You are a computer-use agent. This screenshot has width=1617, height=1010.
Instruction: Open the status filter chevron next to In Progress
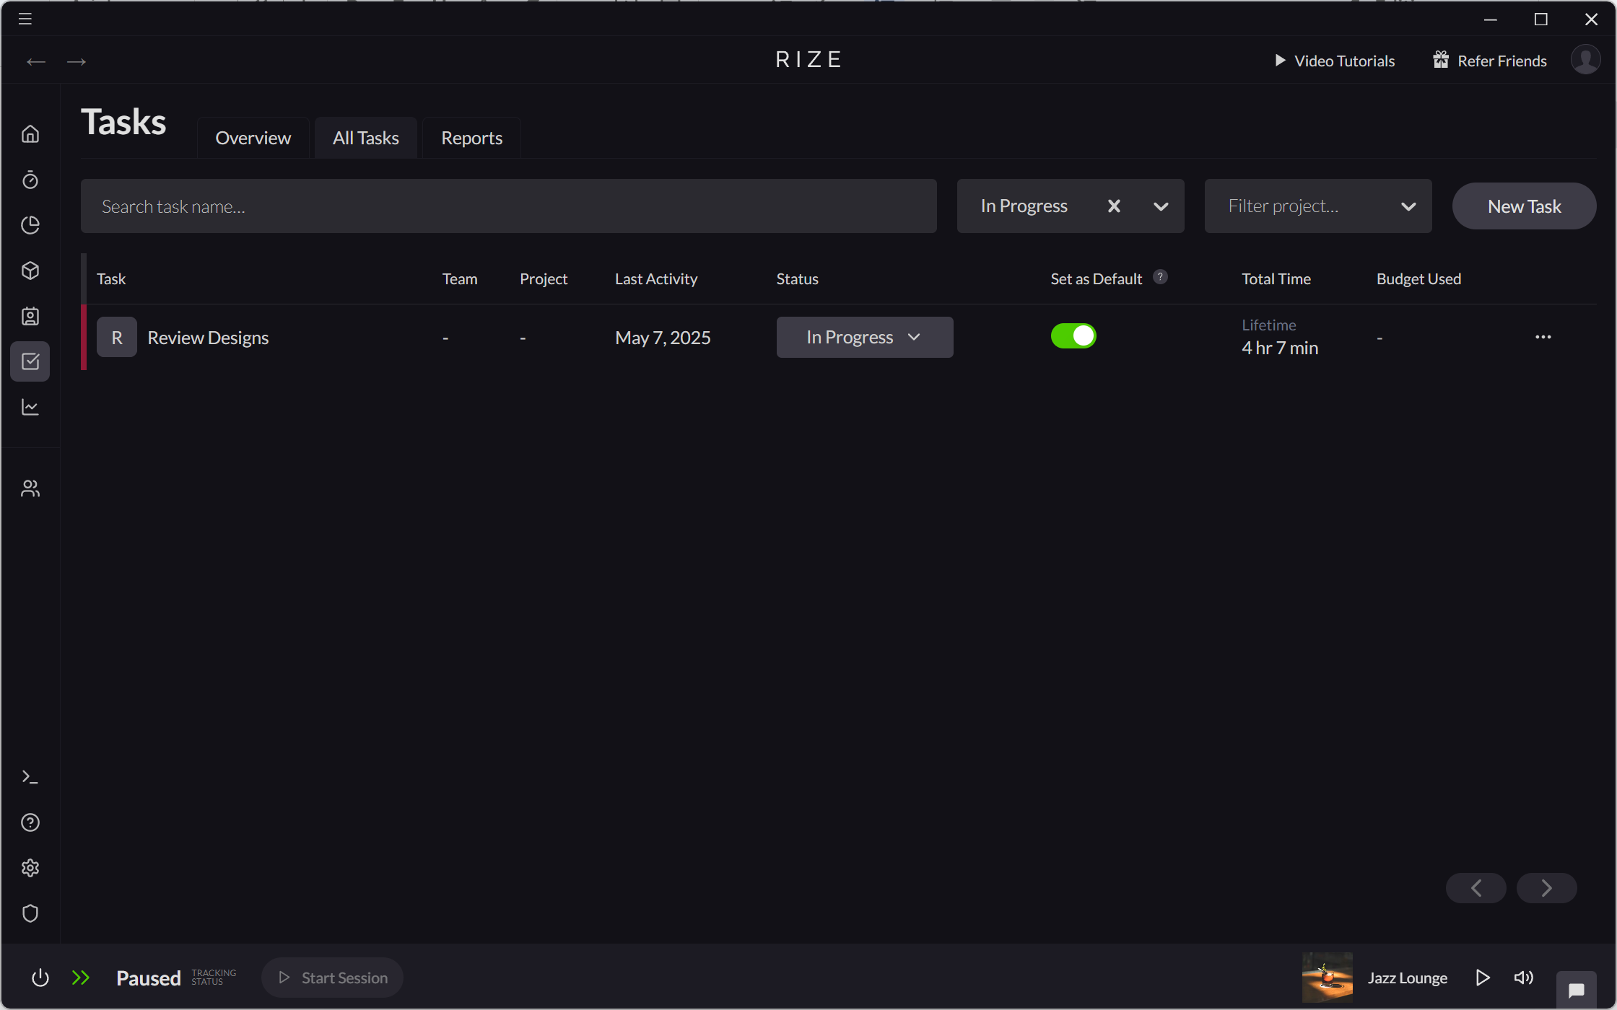coord(1161,206)
